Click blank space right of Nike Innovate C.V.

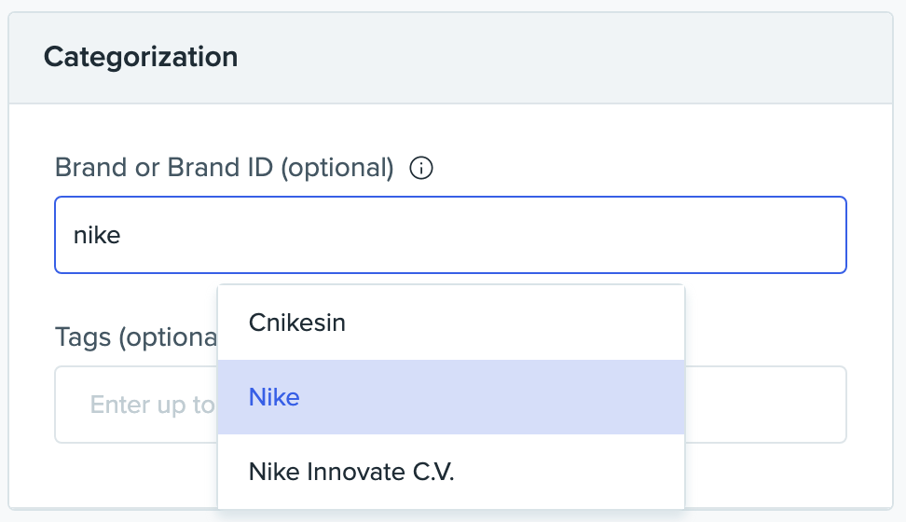coord(597,472)
